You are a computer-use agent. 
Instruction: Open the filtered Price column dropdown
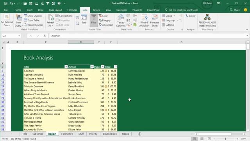[x=116, y=67]
